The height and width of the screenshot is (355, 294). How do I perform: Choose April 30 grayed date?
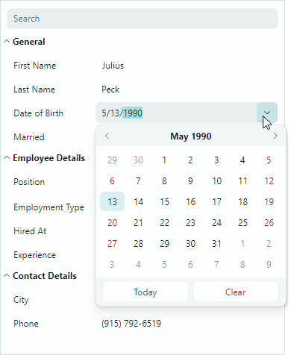tap(138, 160)
